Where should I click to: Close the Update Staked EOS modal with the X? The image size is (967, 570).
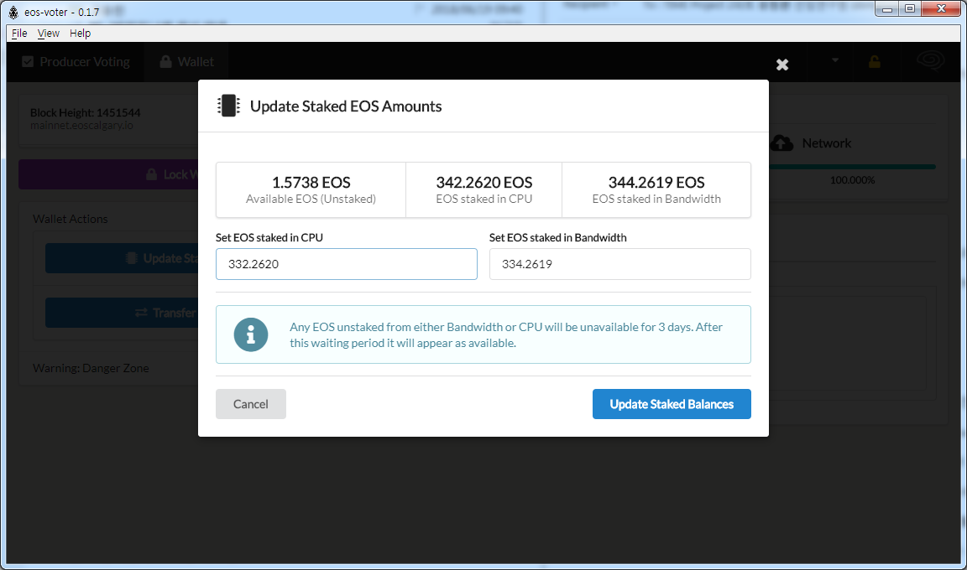coord(782,65)
